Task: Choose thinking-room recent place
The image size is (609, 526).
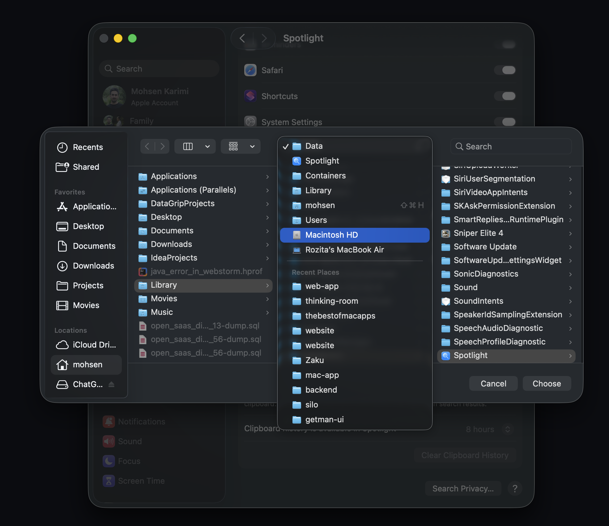Action: point(355,301)
